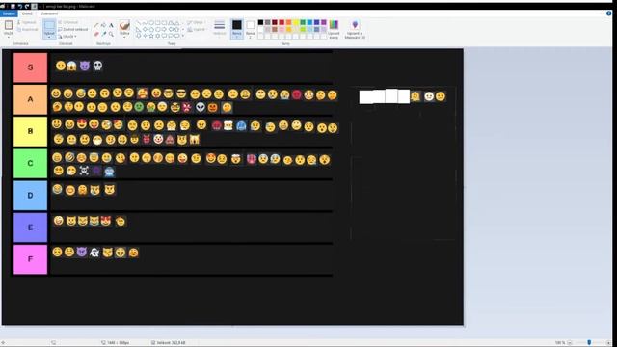Pick the red color swatch
The image size is (617, 347).
(282, 22)
